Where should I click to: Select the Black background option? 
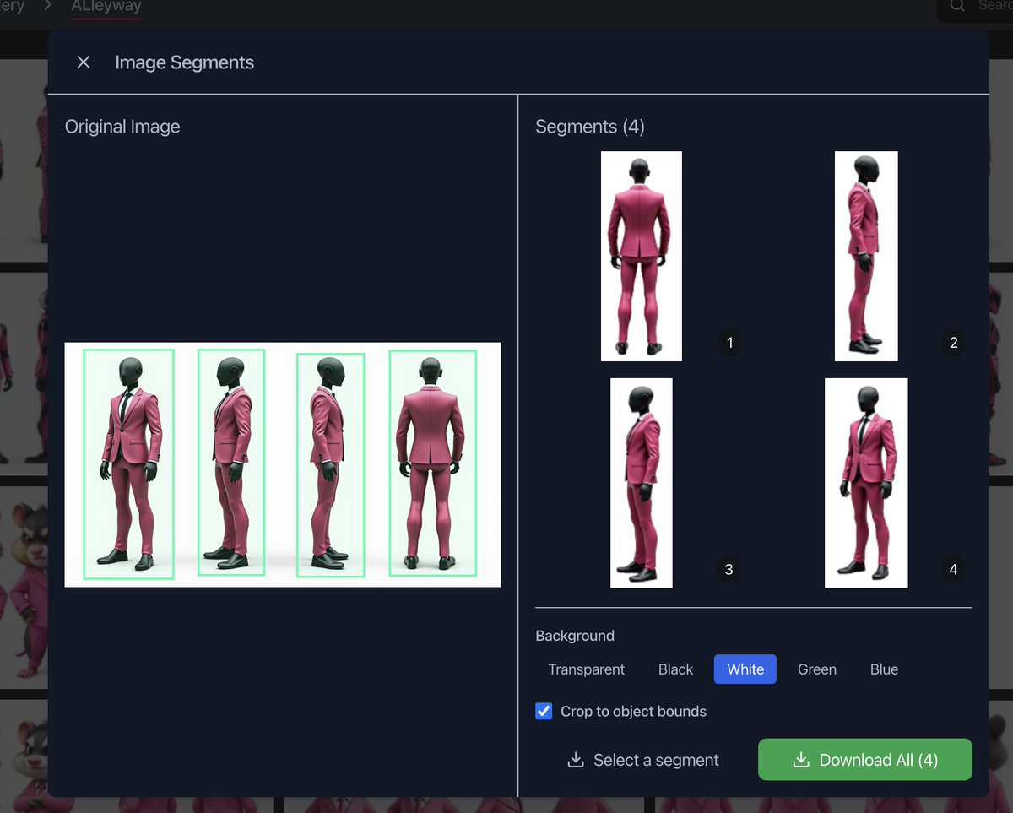pyautogui.click(x=675, y=669)
